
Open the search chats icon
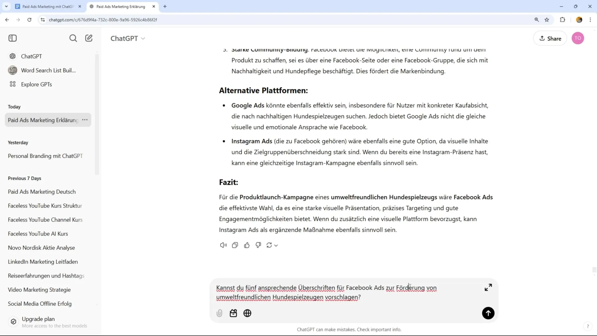click(73, 38)
